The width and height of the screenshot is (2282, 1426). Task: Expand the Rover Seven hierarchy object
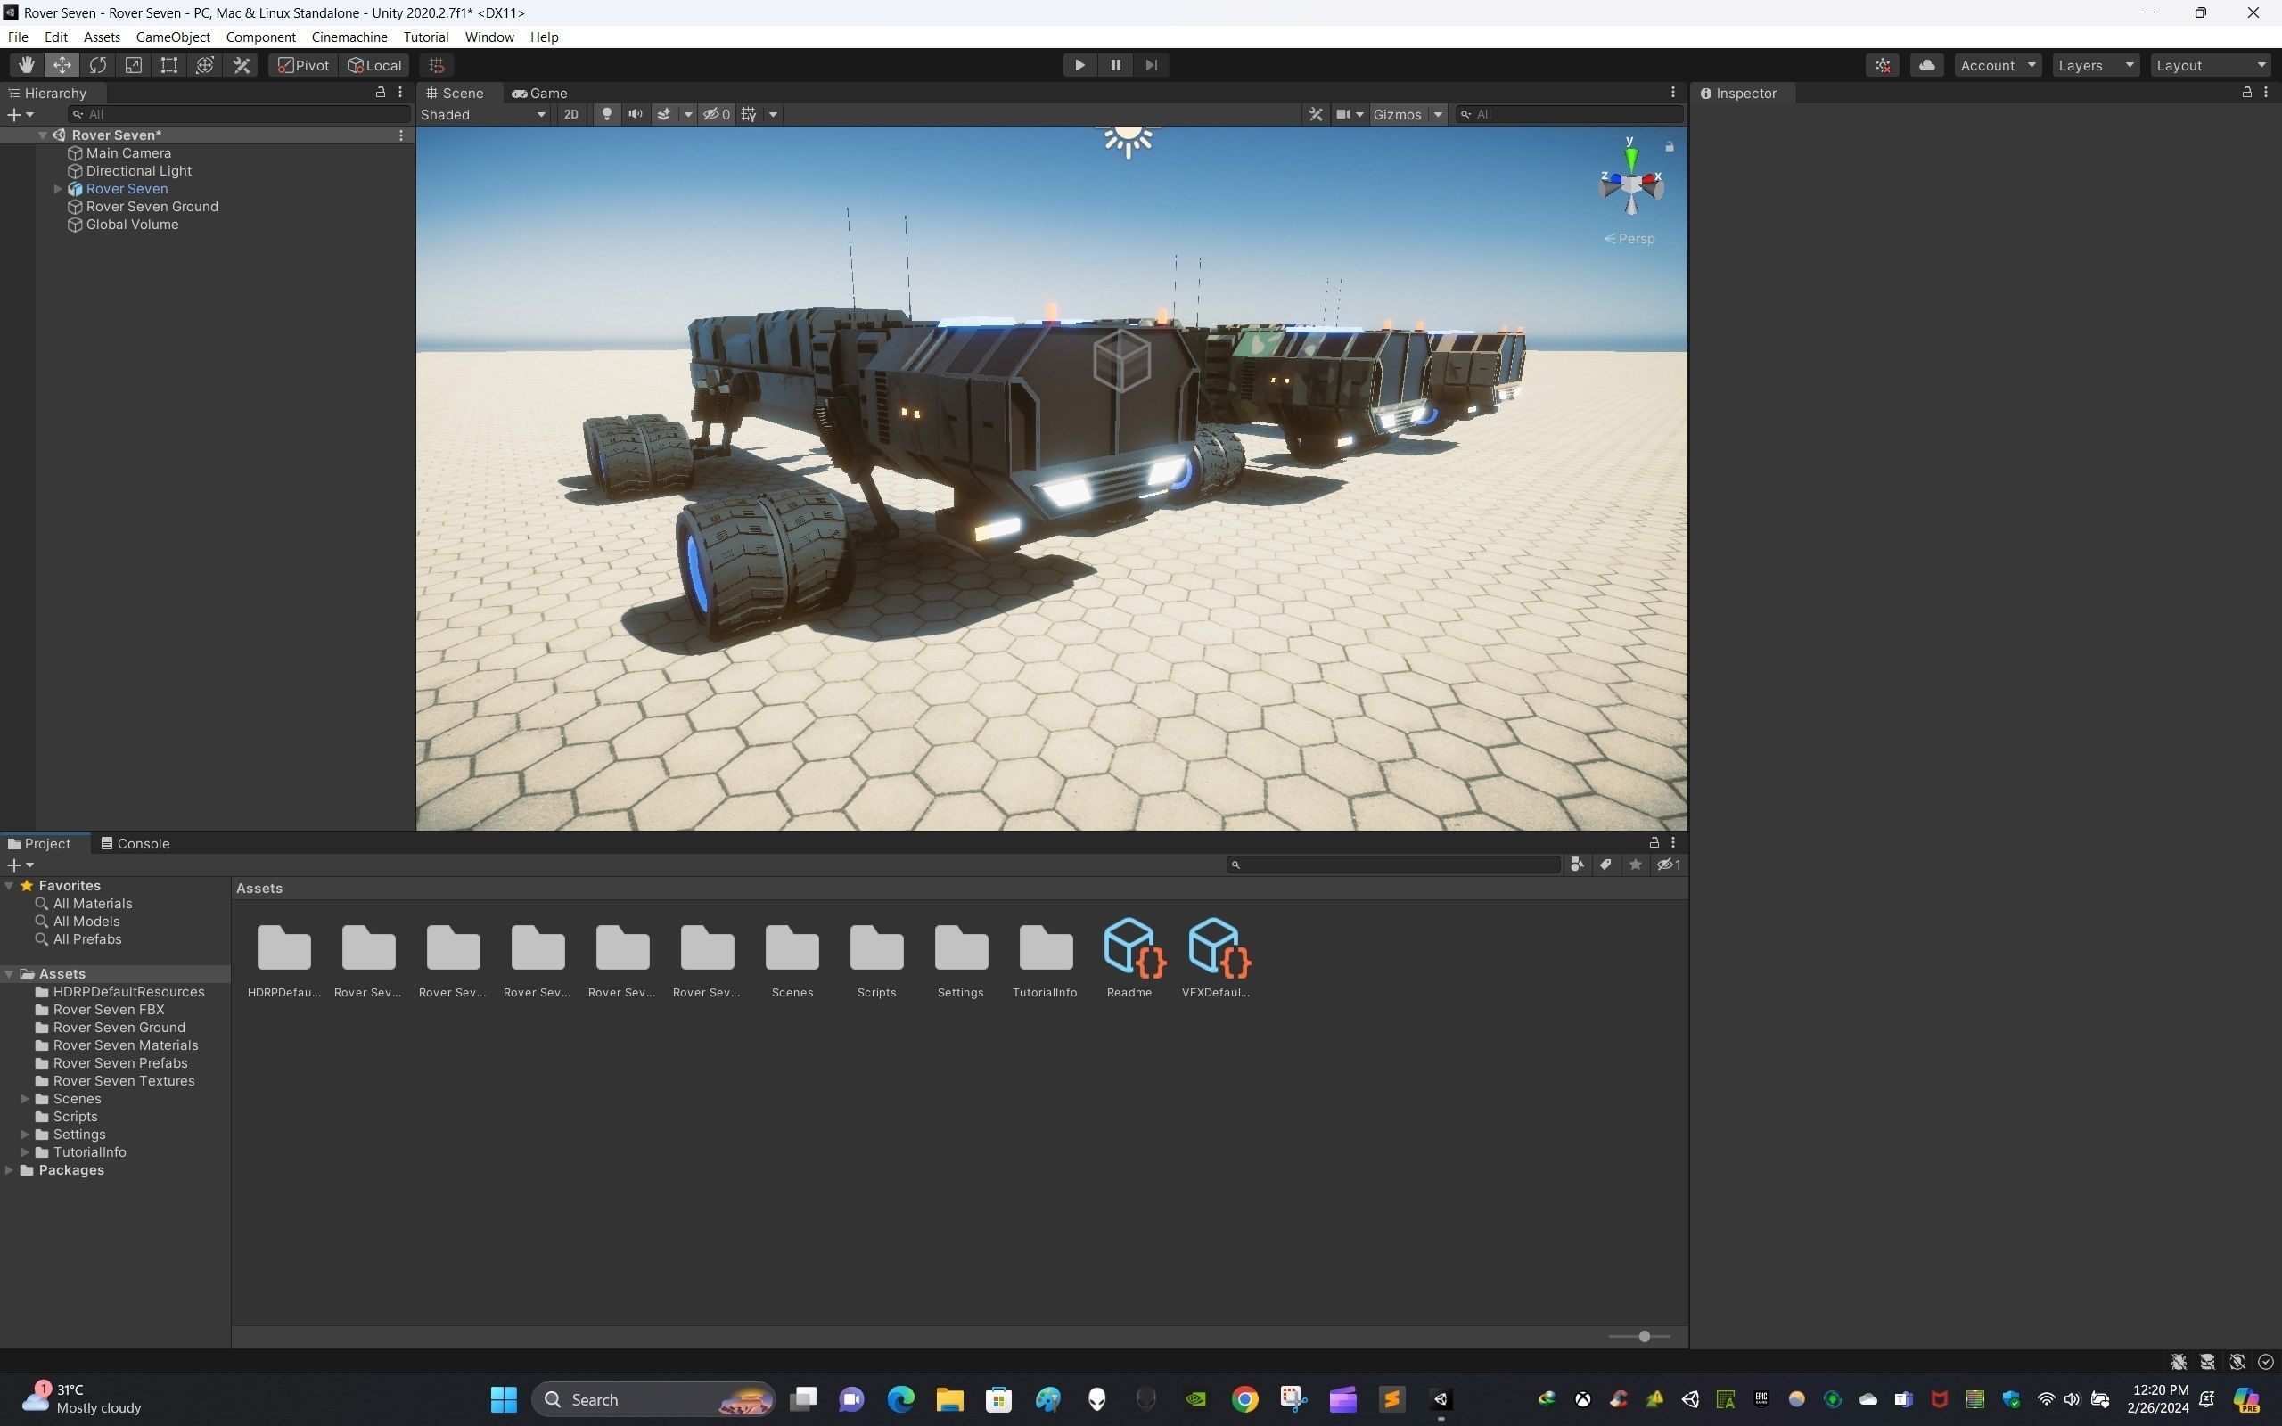coord(58,189)
